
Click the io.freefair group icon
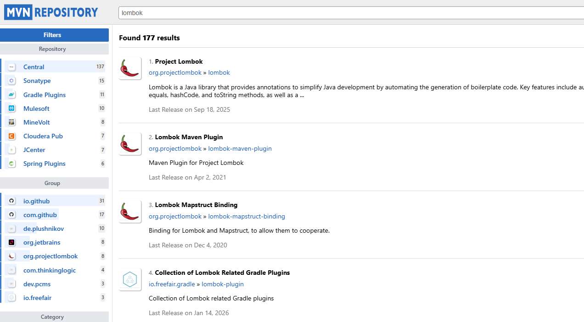tap(12, 298)
